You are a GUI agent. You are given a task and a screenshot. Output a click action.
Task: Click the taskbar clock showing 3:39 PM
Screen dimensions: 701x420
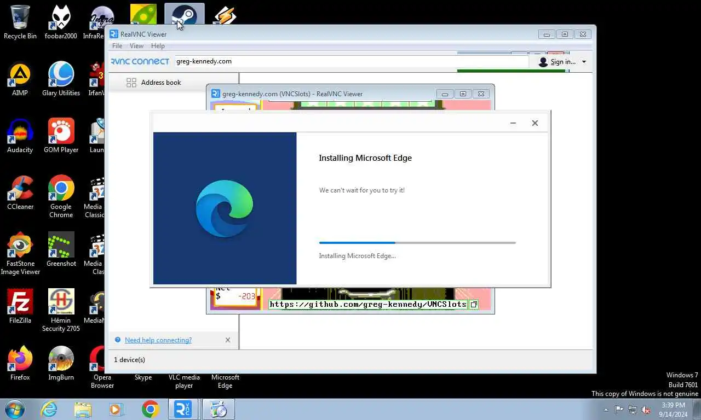coord(673,409)
